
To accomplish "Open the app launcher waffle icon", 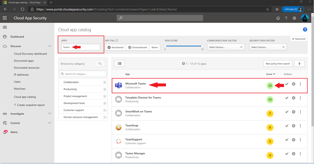I will coord(5,18).
